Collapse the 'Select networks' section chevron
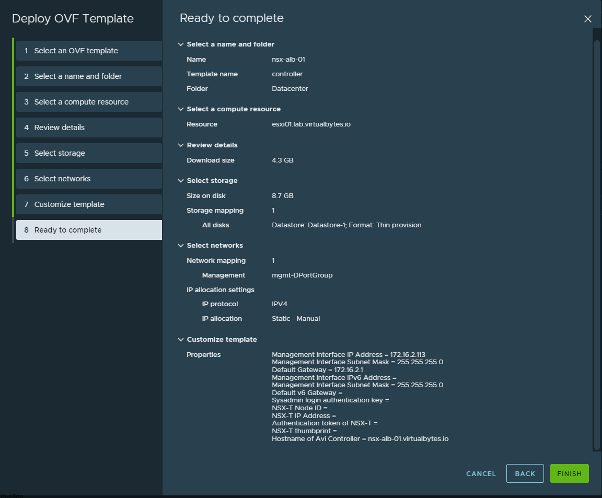602x498 pixels. coord(181,246)
